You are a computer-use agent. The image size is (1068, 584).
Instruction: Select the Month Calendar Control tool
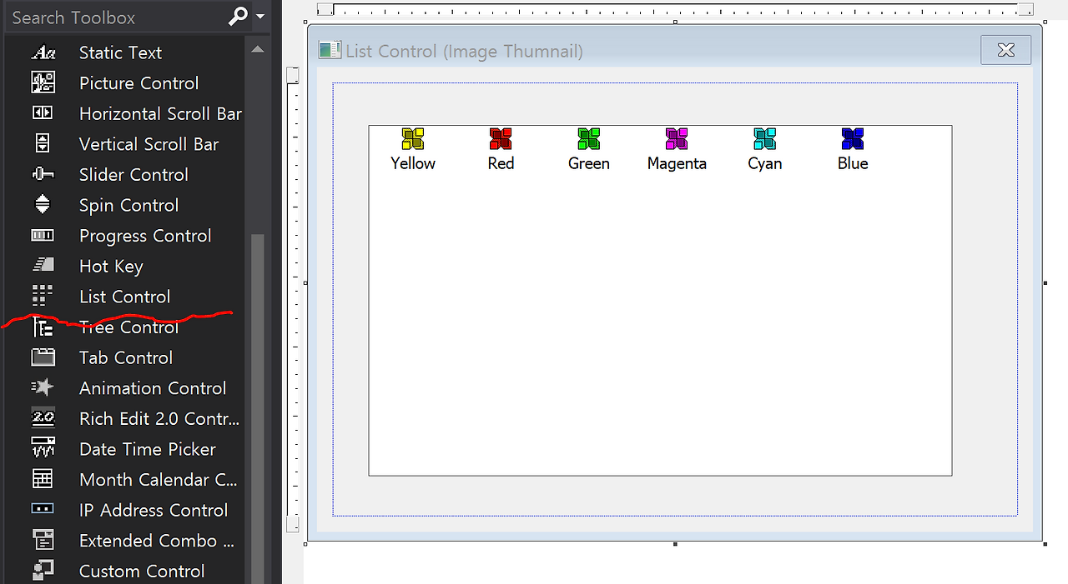pyautogui.click(x=158, y=479)
